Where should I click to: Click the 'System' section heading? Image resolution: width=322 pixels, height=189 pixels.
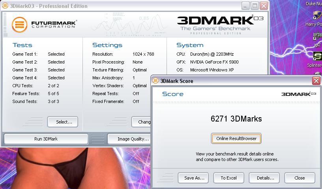190,45
